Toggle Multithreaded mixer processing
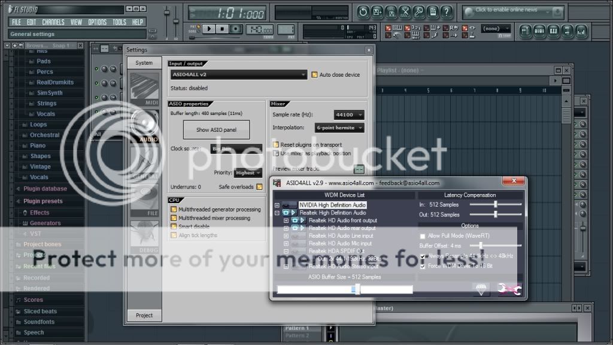 point(174,218)
